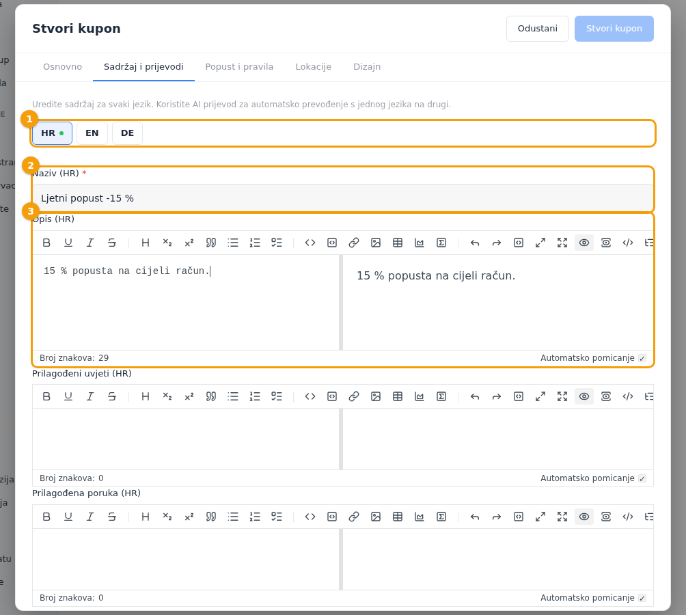
Task: Click into the Prilagođeni uvjeti (HR) text area
Action: pos(186,439)
